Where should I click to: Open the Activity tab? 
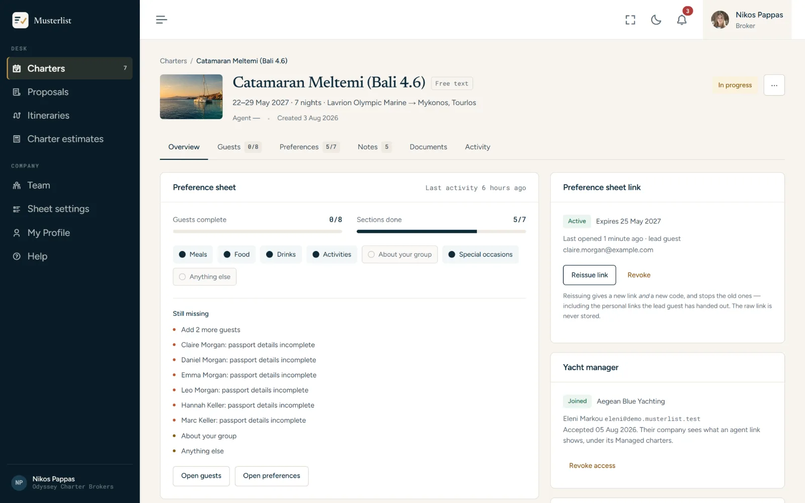click(x=477, y=147)
